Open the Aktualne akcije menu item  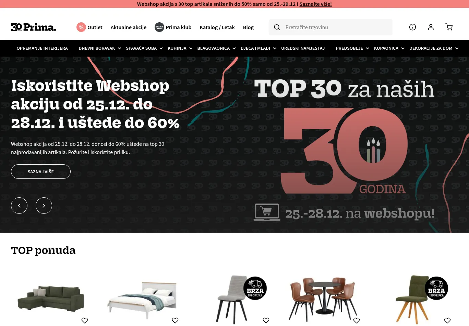(129, 27)
